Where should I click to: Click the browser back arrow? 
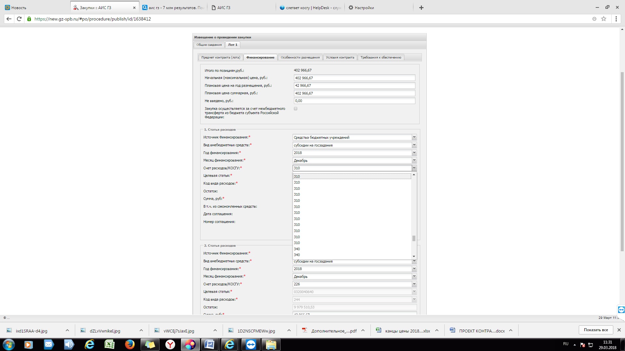(9, 19)
